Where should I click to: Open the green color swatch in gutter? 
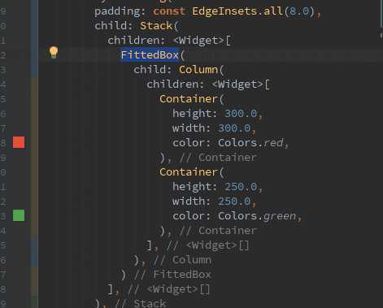(19, 215)
